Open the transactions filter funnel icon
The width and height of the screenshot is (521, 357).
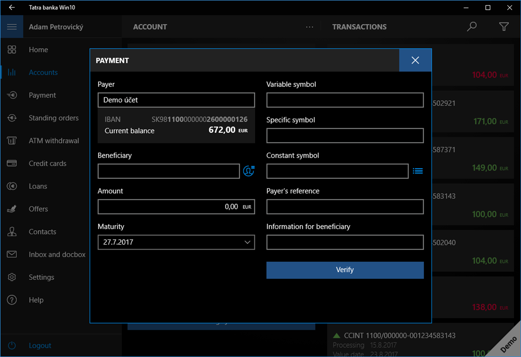(504, 26)
